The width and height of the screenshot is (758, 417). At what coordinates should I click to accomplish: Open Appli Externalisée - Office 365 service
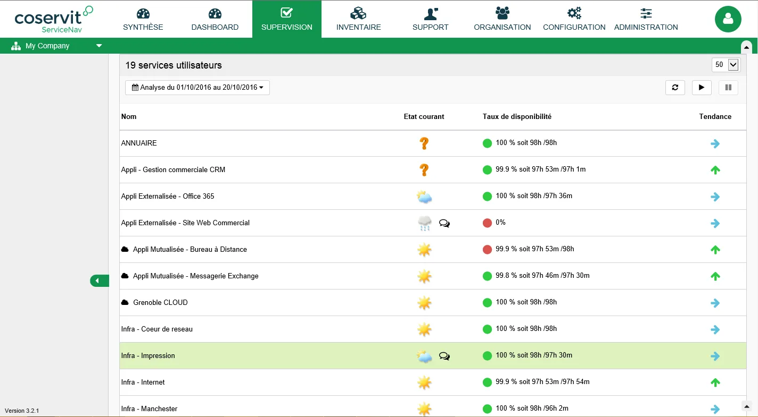(x=168, y=196)
